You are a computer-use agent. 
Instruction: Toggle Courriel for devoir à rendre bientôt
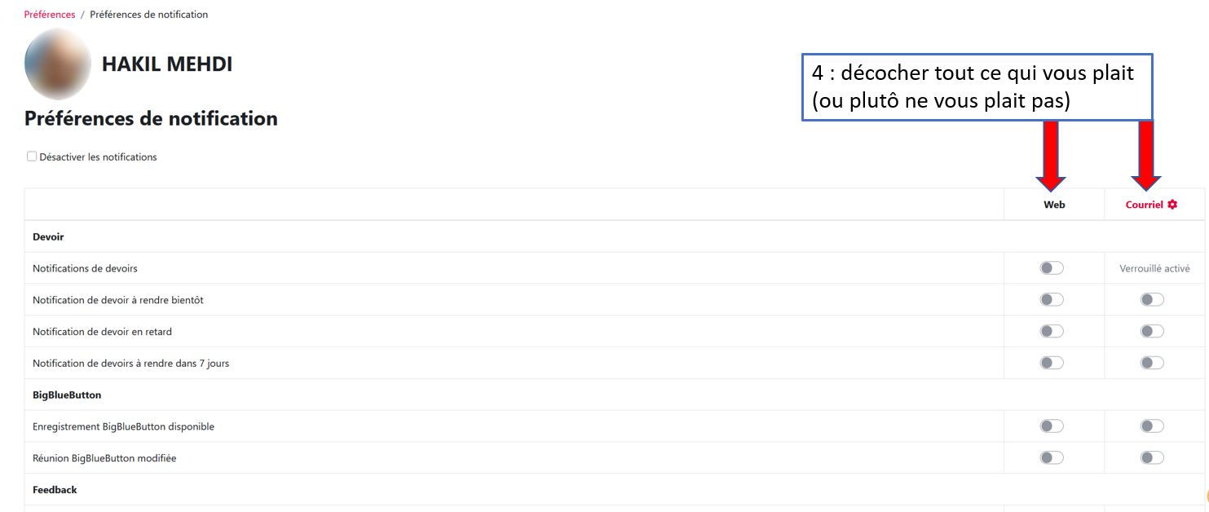[1152, 300]
